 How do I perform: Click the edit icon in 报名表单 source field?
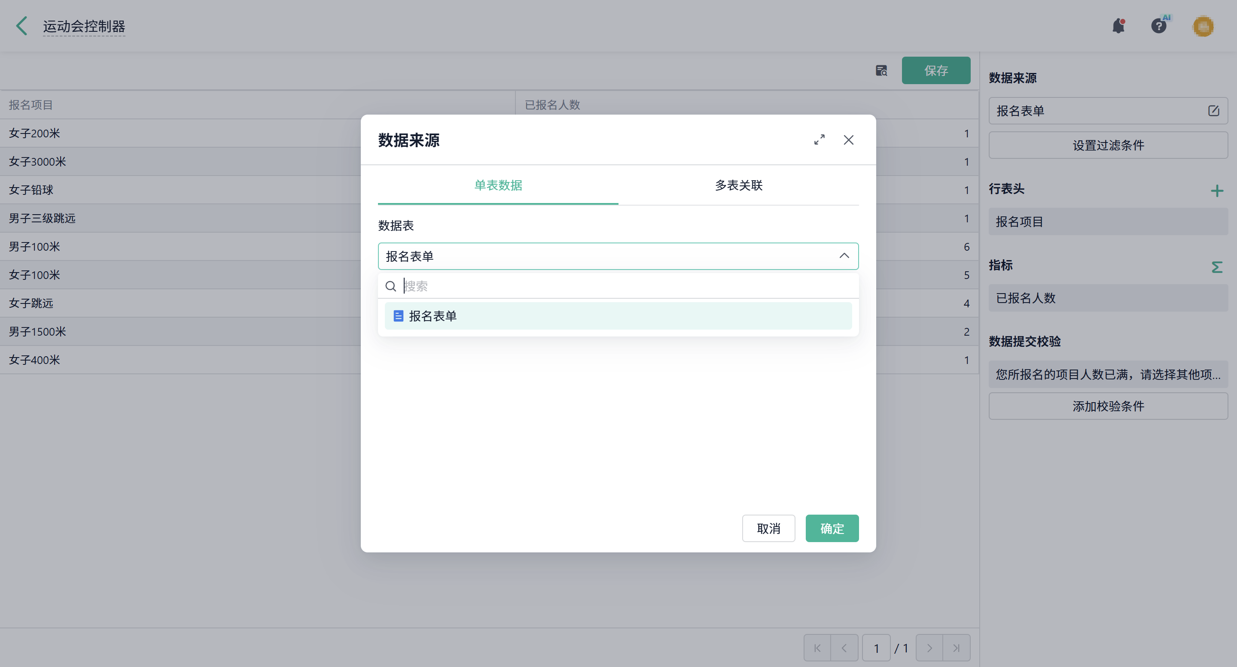[1213, 111]
